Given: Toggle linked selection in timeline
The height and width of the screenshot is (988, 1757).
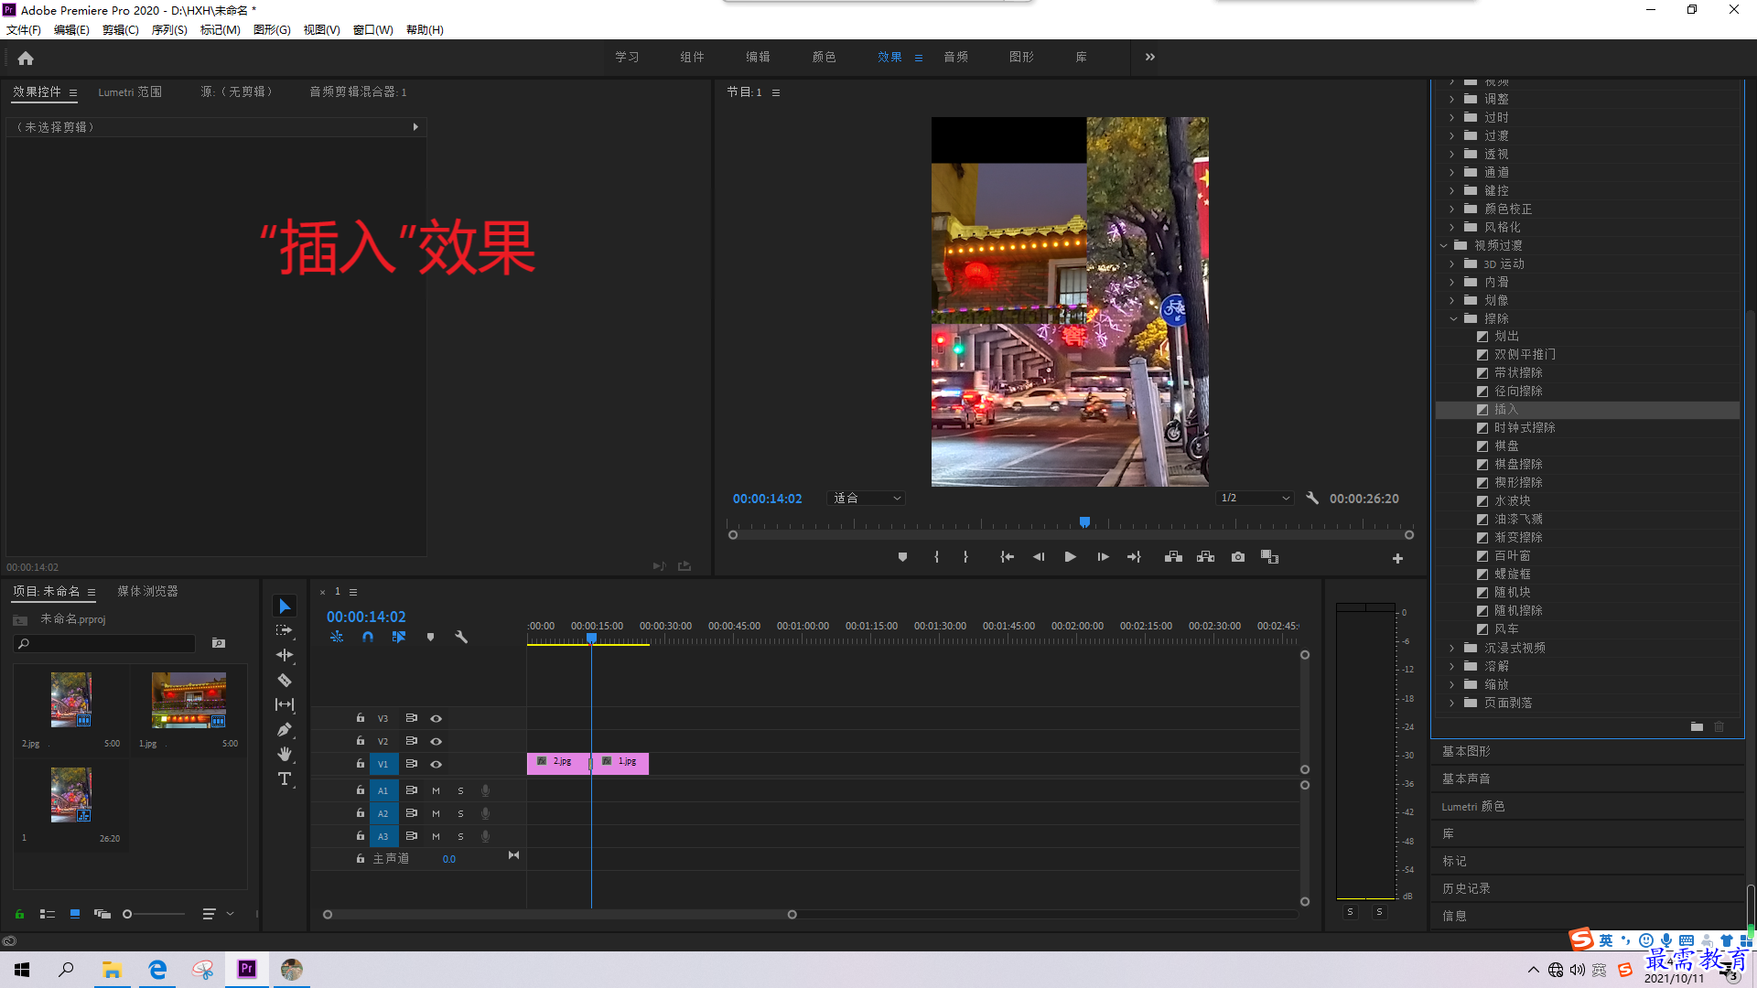Looking at the screenshot, I should click(x=399, y=637).
